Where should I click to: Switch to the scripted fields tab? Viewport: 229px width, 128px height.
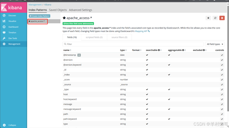point(94,37)
